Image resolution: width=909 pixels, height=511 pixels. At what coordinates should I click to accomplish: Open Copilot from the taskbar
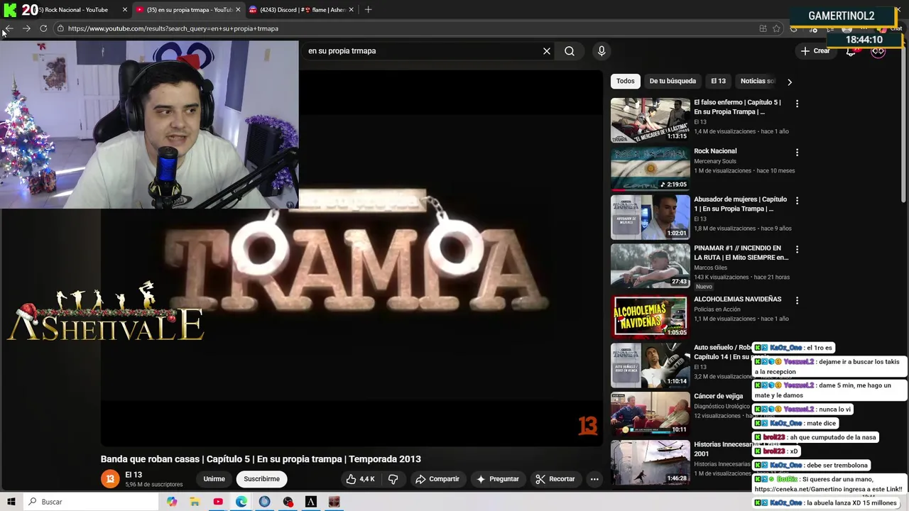click(x=172, y=502)
